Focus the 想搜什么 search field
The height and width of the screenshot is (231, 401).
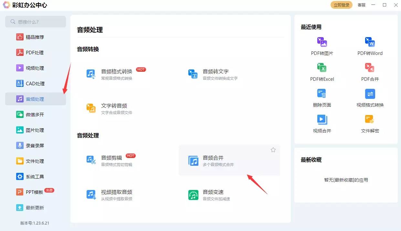[x=36, y=22]
